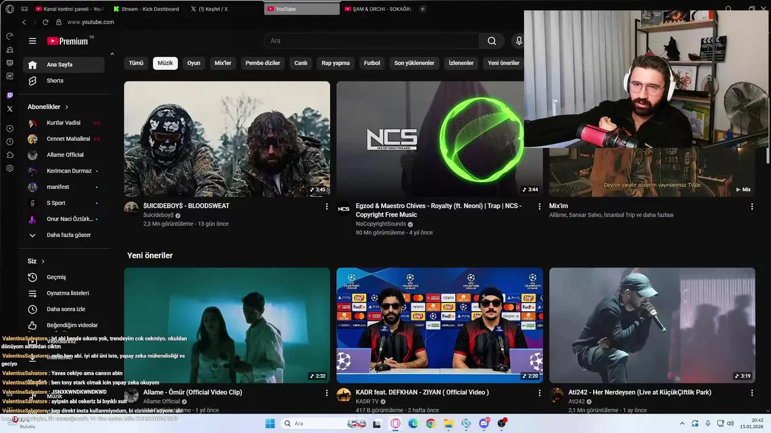
Task: Open Opera sidebar settings gear
Action: pos(10,168)
